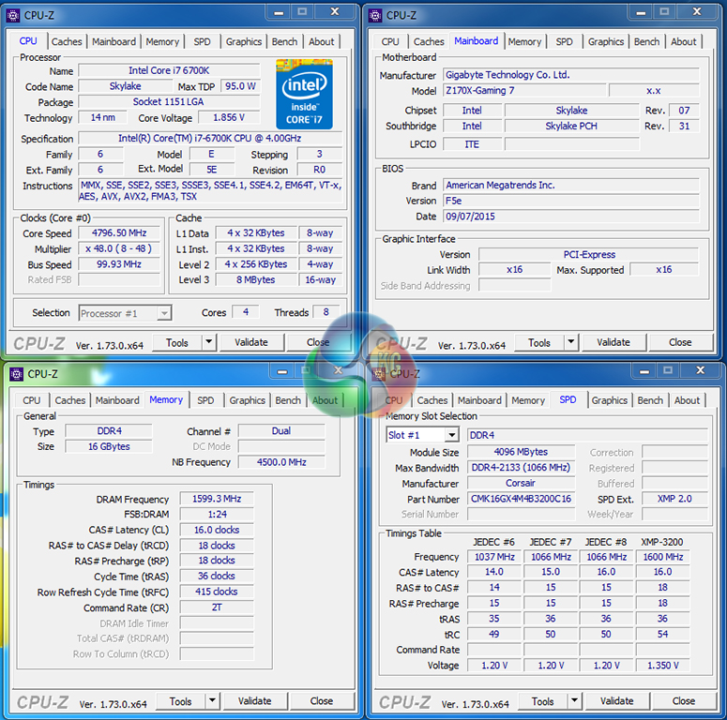Click the Module Size 4096 MBytes field
Screen dimensions: 727x720
click(521, 452)
